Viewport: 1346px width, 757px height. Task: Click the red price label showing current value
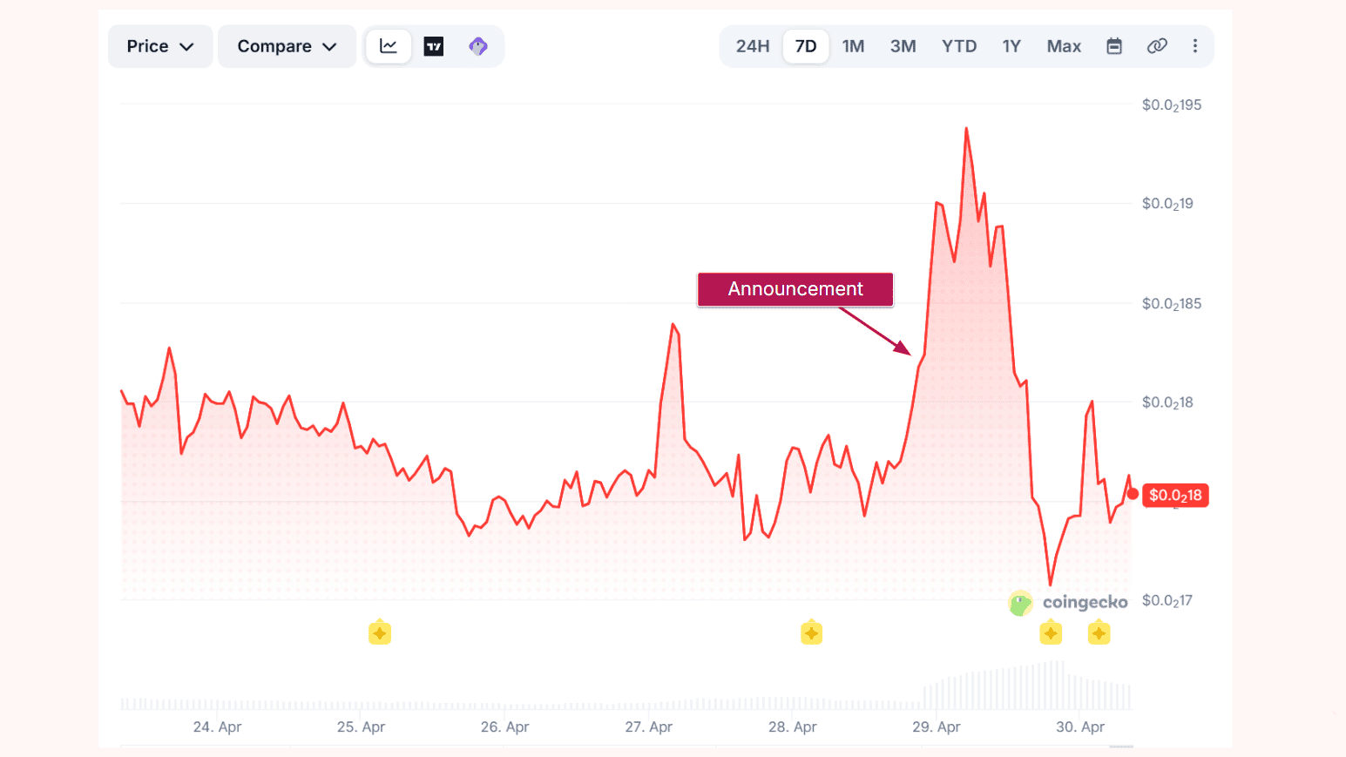coord(1175,495)
